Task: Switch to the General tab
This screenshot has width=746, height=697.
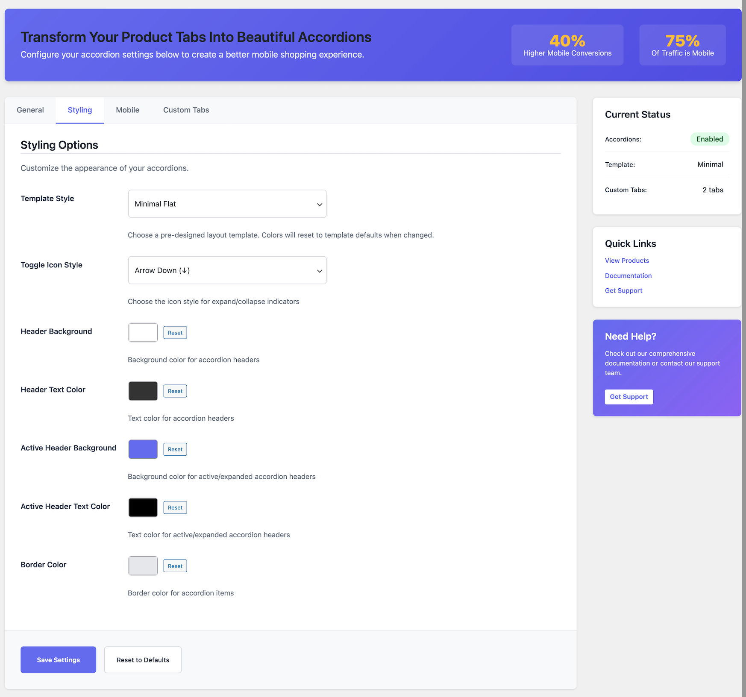Action: click(30, 110)
